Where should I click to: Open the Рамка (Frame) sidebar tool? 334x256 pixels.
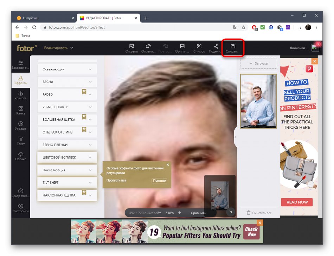[21, 111]
